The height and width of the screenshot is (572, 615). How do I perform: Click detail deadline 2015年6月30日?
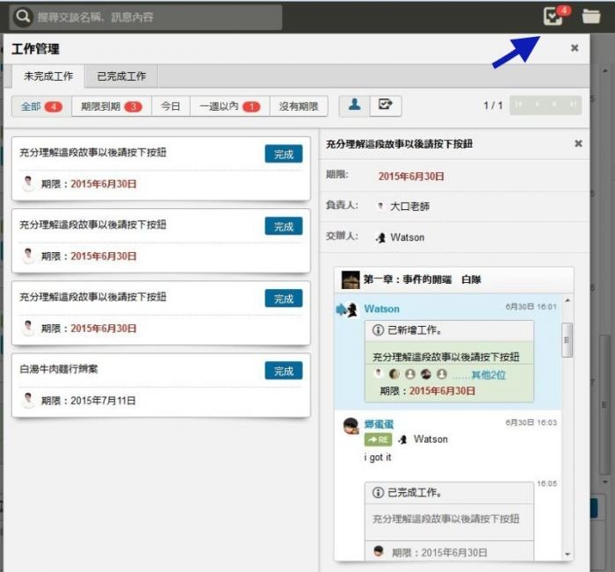(411, 176)
